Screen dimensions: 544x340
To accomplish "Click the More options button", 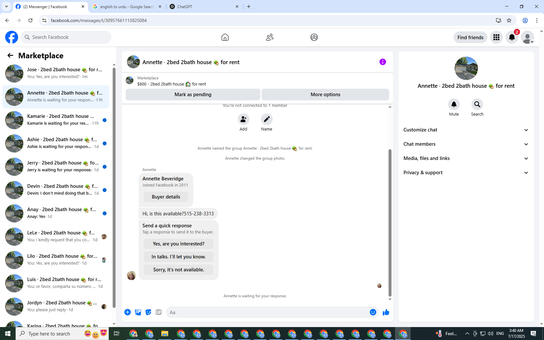I will click(x=325, y=95).
